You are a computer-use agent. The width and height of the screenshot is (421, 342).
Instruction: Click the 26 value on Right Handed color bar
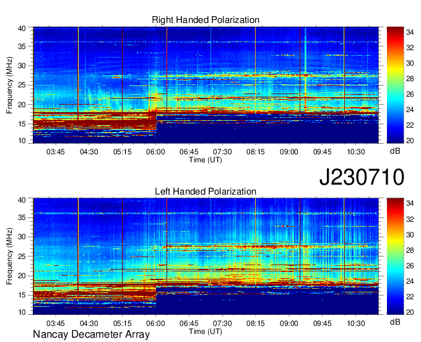(410, 94)
